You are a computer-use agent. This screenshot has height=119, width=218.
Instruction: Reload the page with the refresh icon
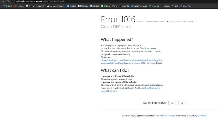pos(8,1)
